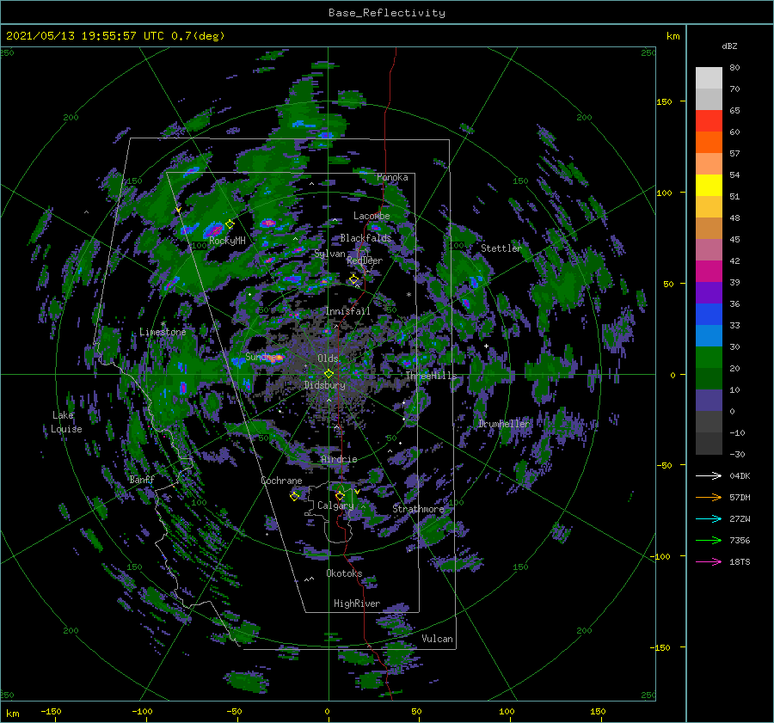
Task: Click the Blackfalds town label
Action: 365,238
